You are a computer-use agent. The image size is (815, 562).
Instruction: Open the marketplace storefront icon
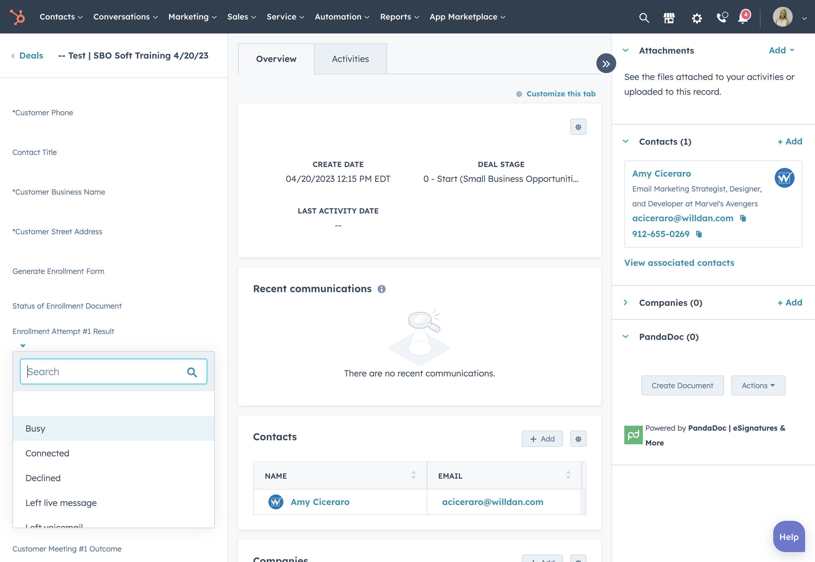(x=669, y=17)
